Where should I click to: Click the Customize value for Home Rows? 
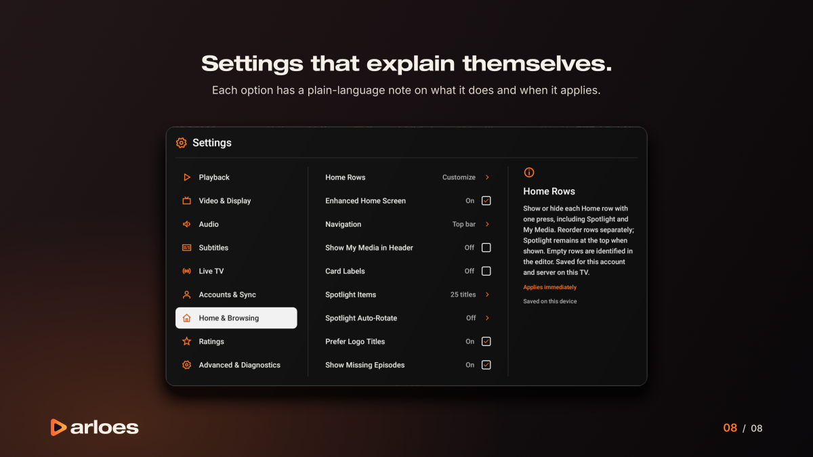pyautogui.click(x=459, y=177)
